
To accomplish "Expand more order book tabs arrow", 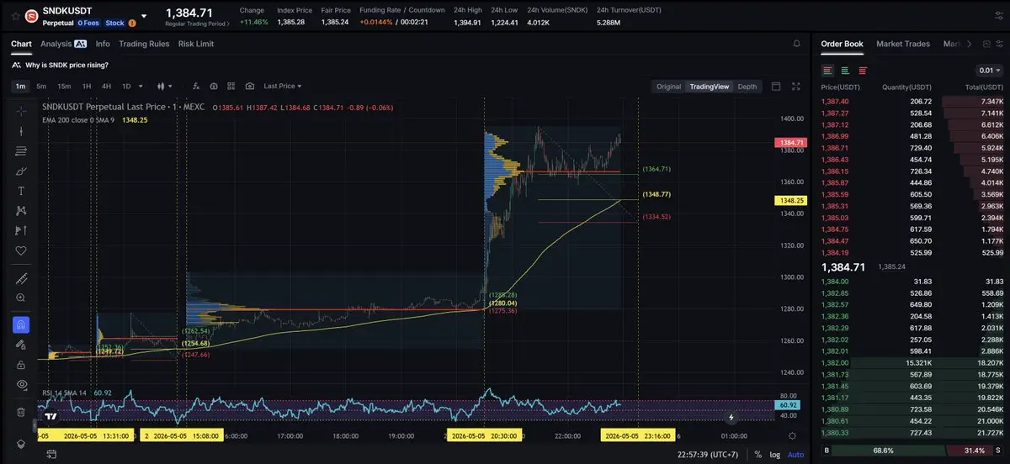I will (x=969, y=44).
